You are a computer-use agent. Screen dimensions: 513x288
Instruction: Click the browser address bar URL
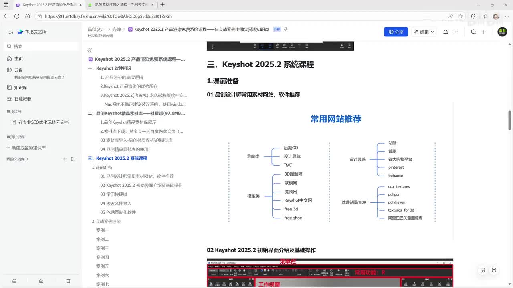click(x=108, y=16)
